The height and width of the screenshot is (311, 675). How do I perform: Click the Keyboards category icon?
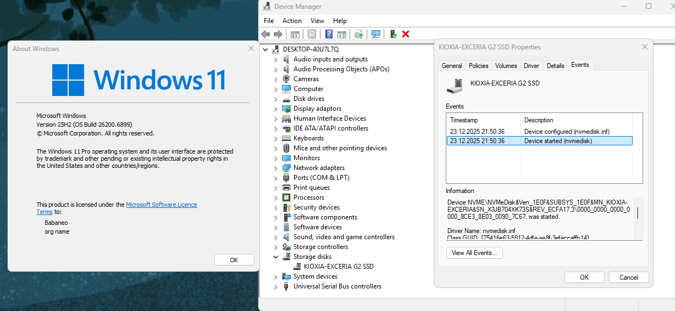click(x=286, y=138)
